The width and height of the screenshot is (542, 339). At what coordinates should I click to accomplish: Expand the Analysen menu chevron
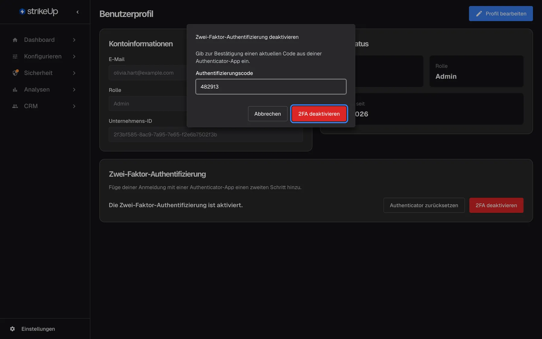point(74,89)
